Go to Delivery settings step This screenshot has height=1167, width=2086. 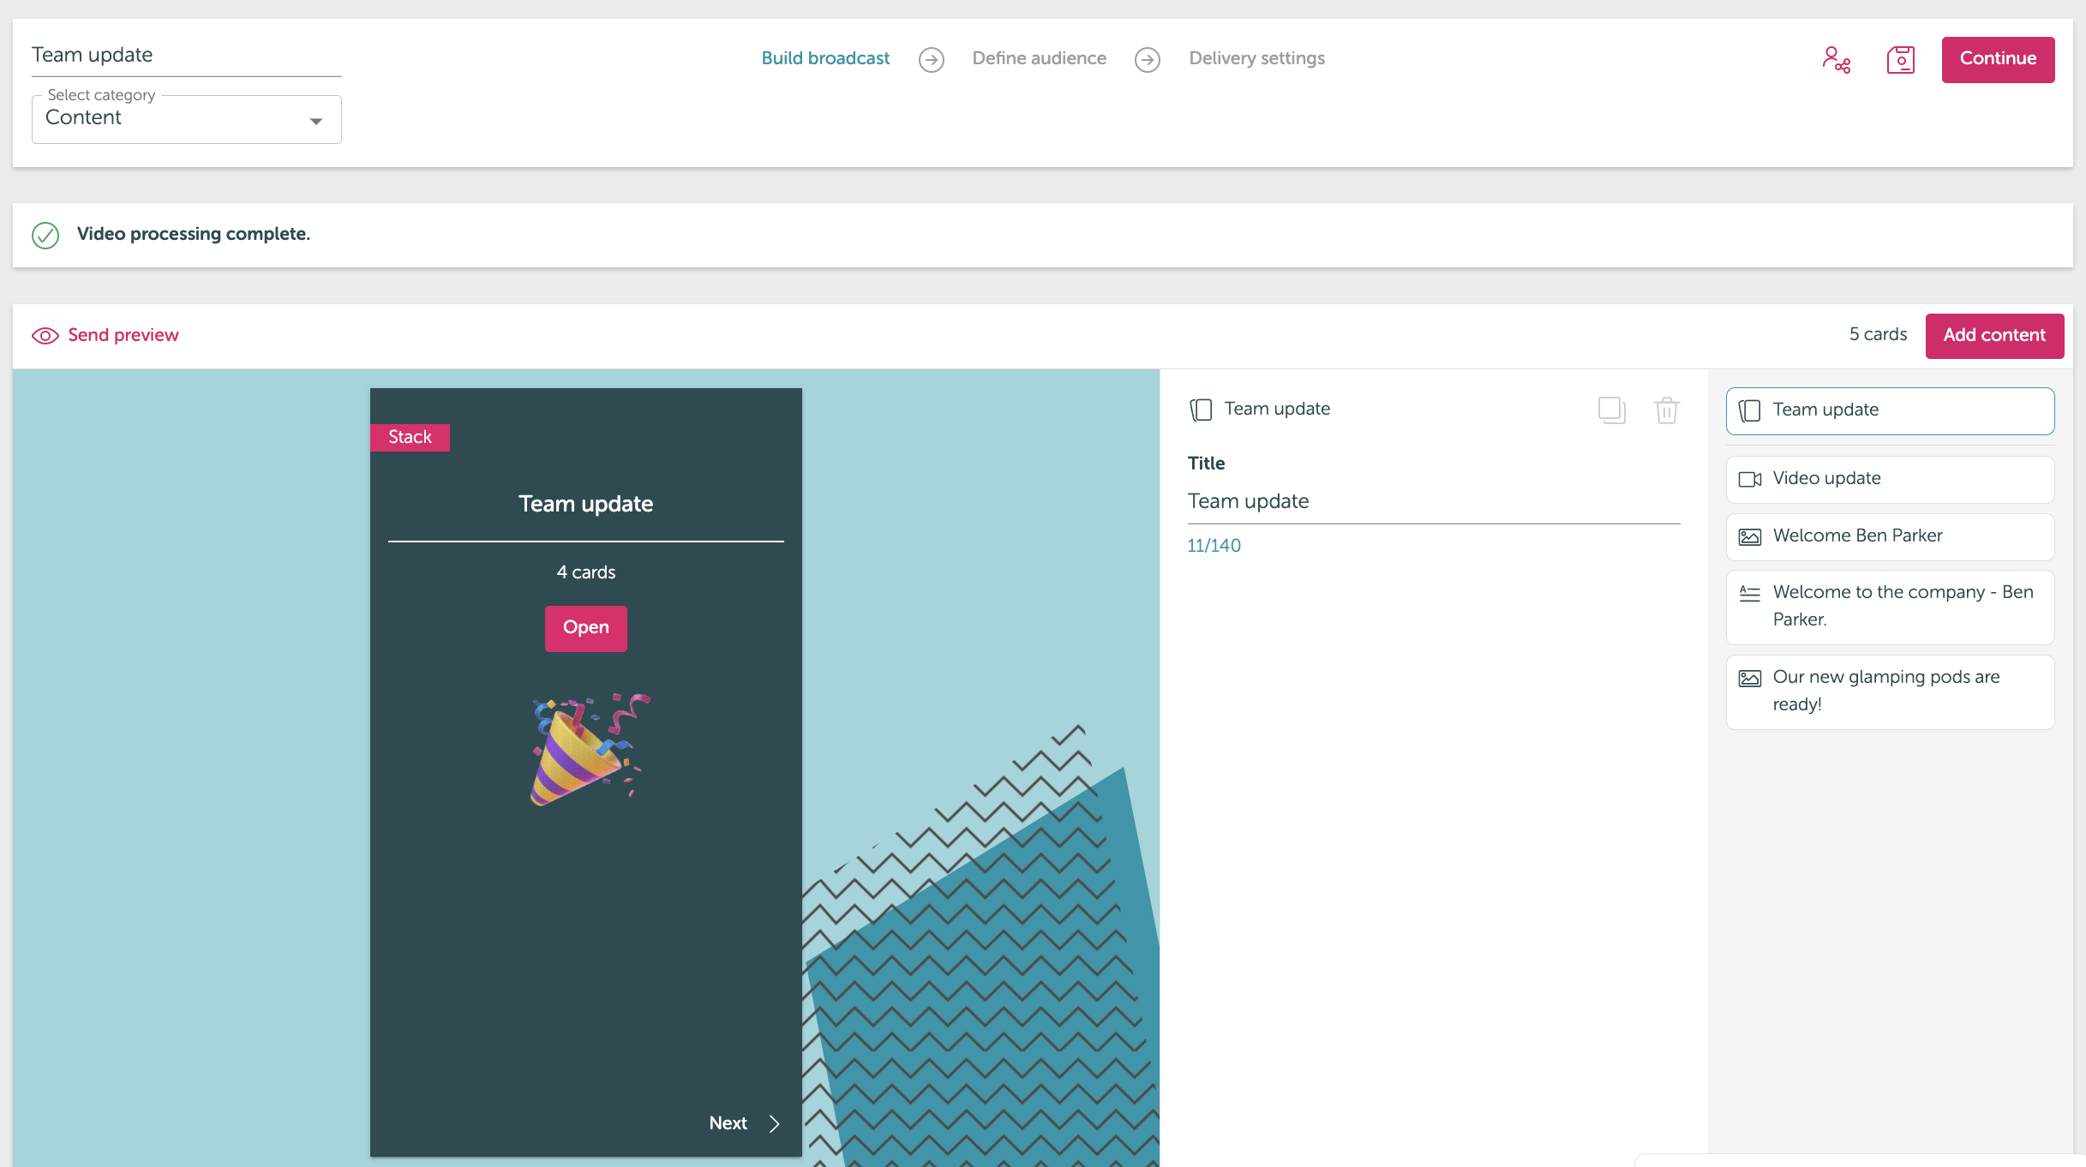coord(1256,58)
